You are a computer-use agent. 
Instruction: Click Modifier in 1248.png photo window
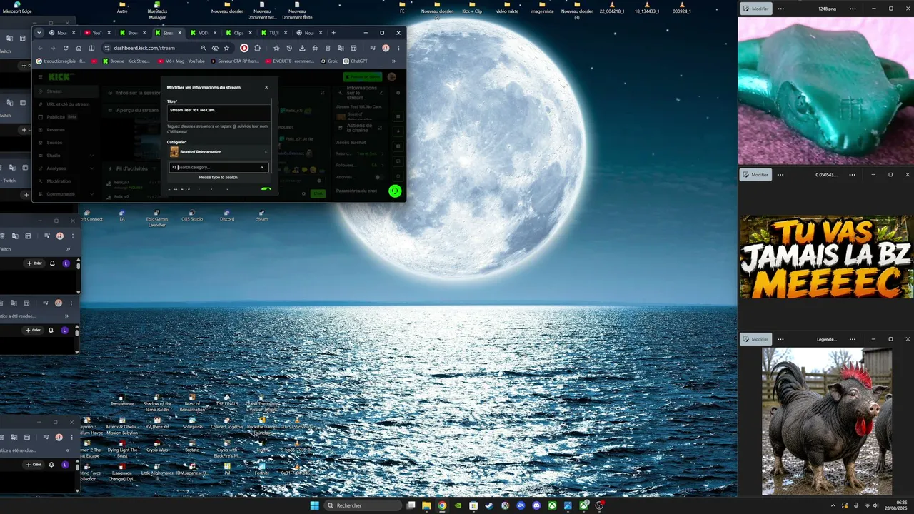756,9
